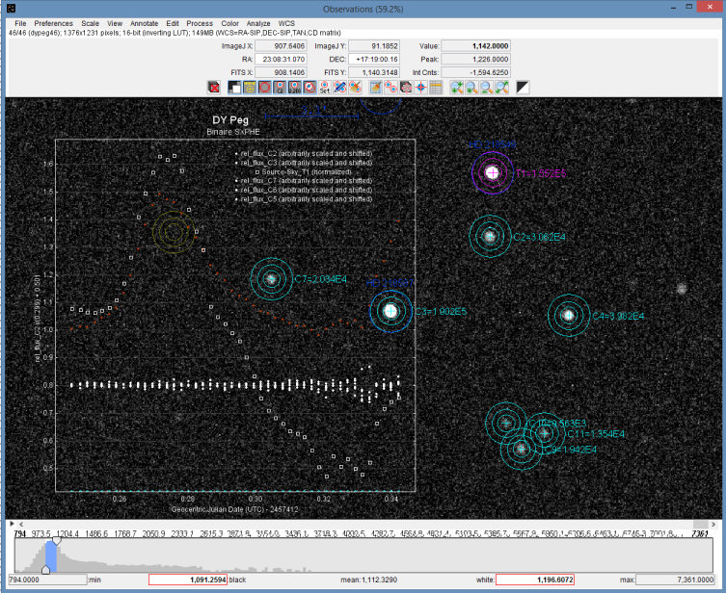Click the histogram max value field
The height and width of the screenshot is (593, 726).
click(x=676, y=580)
